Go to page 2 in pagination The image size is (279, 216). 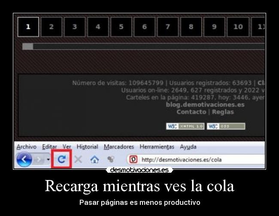52,27
